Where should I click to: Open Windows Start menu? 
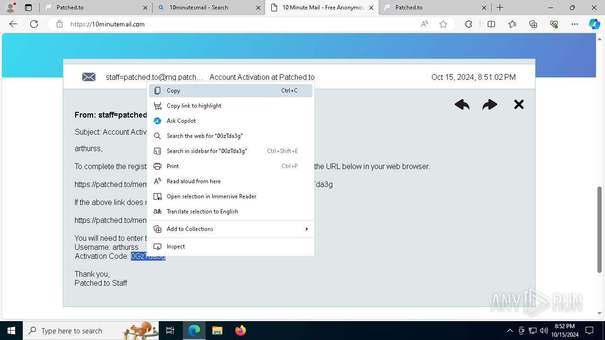coord(11,331)
